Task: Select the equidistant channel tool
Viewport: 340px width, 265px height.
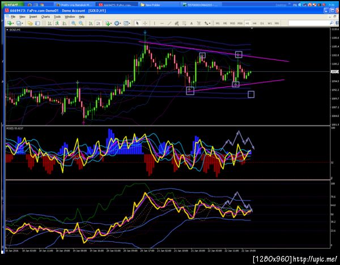Action: (x=177, y=23)
